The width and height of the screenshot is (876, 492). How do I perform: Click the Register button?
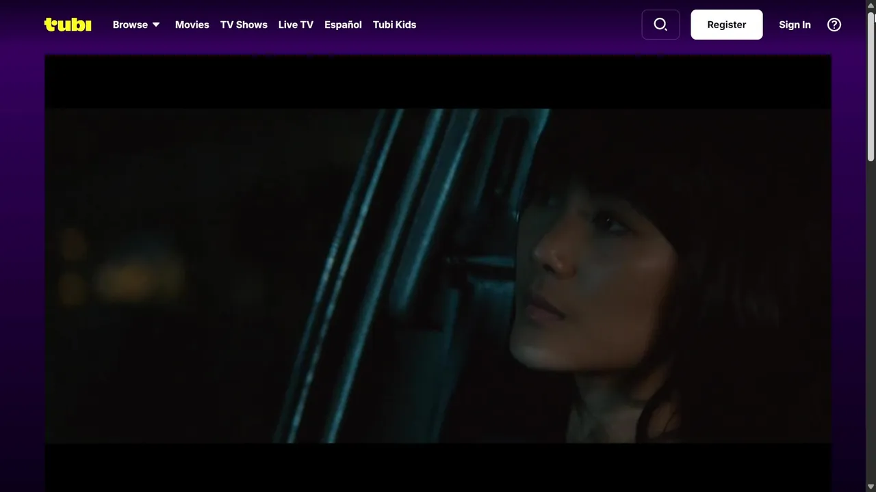click(x=727, y=25)
